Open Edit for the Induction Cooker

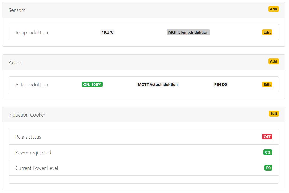274,114
